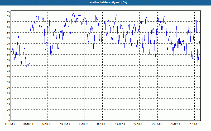Image resolution: width=211 pixels, height=131 pixels.
Task: Click the 01.10.13 date label
Action: tap(10, 124)
